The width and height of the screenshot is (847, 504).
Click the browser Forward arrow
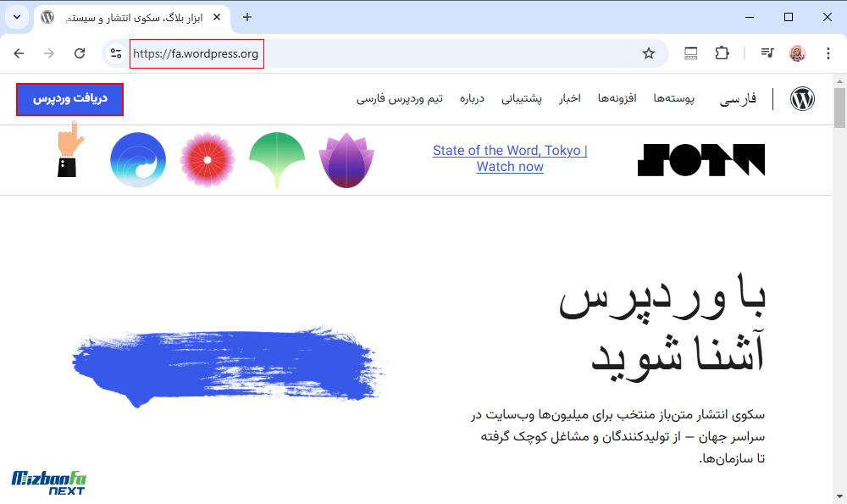[x=49, y=53]
